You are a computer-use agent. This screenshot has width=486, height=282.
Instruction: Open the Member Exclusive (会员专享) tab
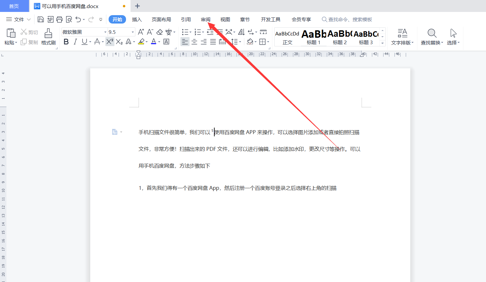click(x=301, y=19)
